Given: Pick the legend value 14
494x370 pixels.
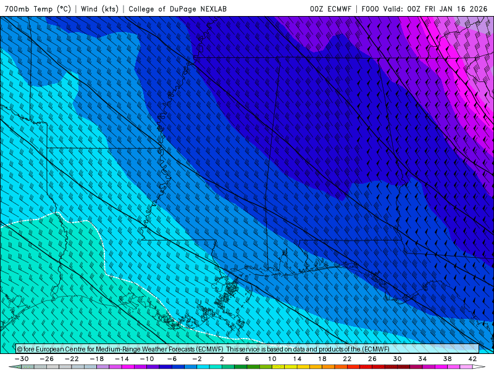Looking at the screenshot, I should tap(298, 359).
